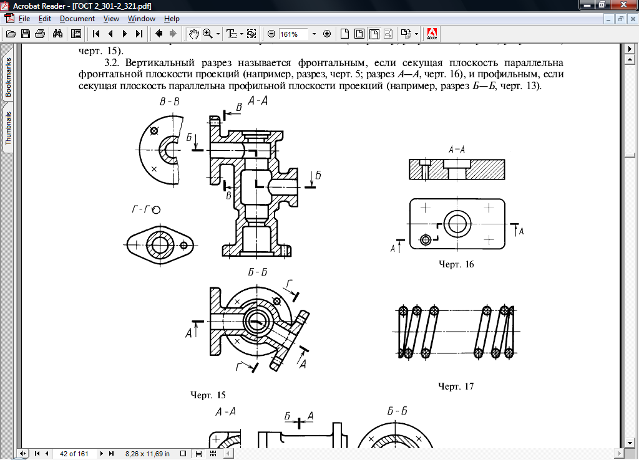Go to next page in status bar
The width and height of the screenshot is (639, 460).
(x=102, y=454)
